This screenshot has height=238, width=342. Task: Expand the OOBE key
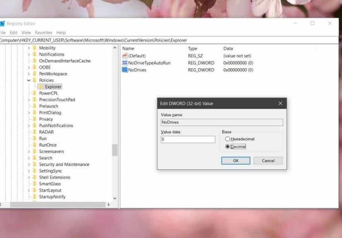click(29, 67)
